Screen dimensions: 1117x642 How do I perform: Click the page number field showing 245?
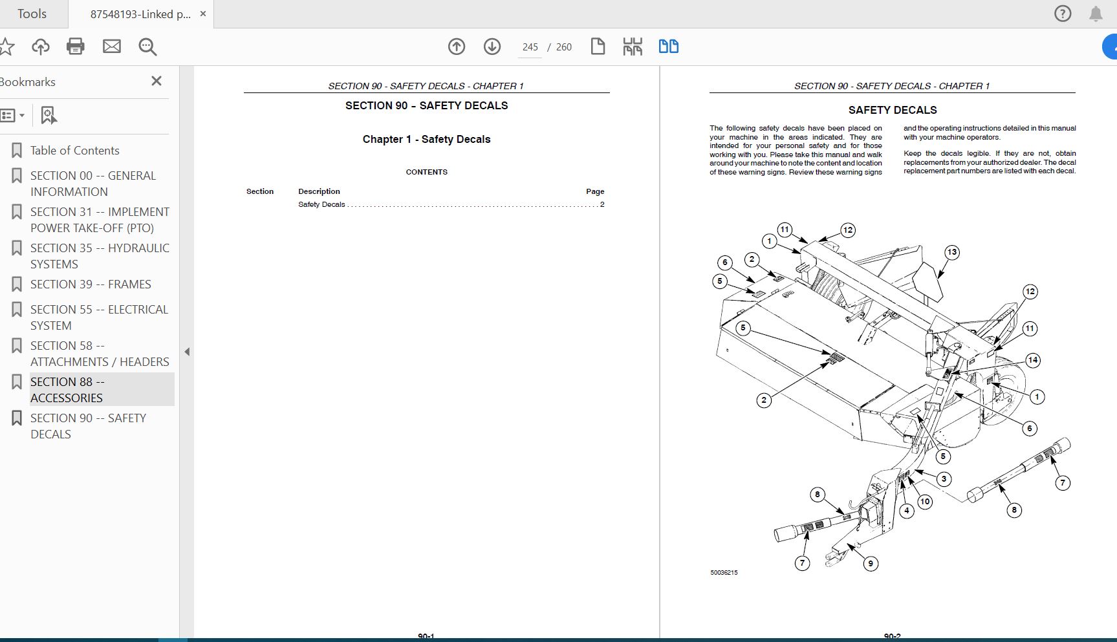(530, 47)
